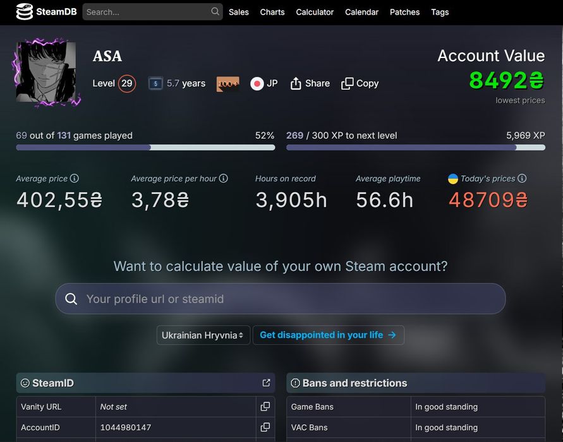
Task: Show info for Today's prices
Action: tap(522, 178)
